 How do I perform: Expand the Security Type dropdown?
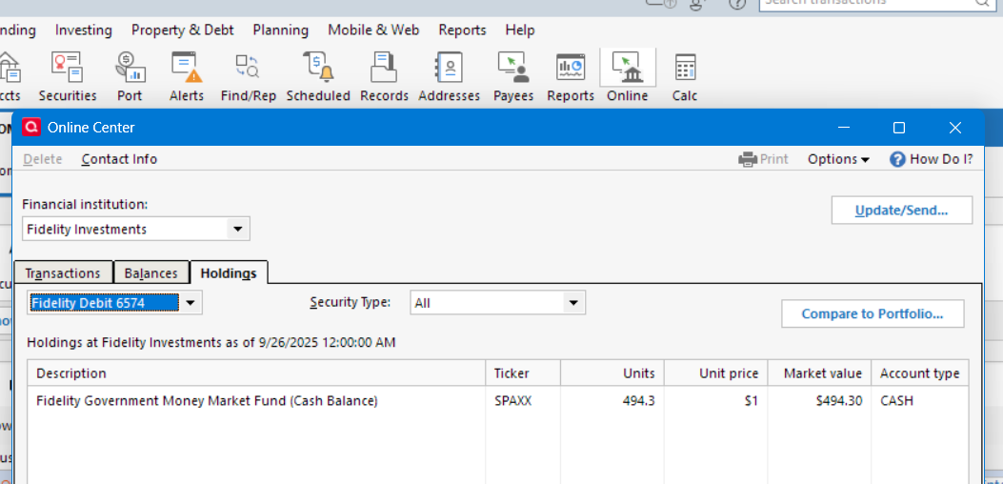tap(573, 303)
